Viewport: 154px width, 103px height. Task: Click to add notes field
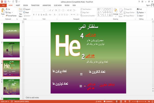pos(32,98)
